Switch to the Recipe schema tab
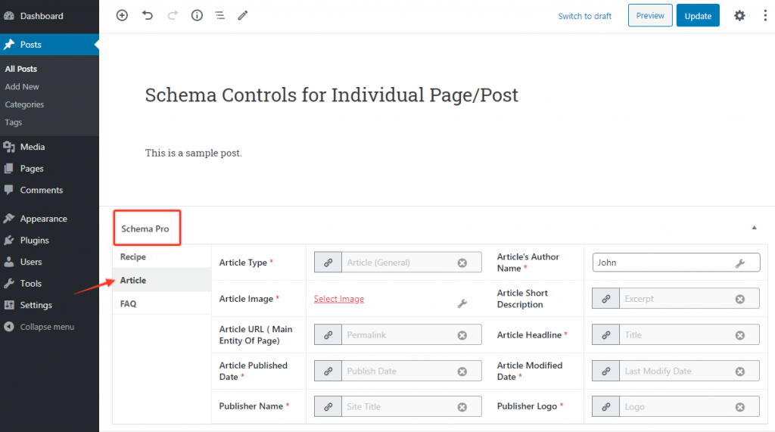Viewport: 775px width, 432px height. tap(162, 256)
